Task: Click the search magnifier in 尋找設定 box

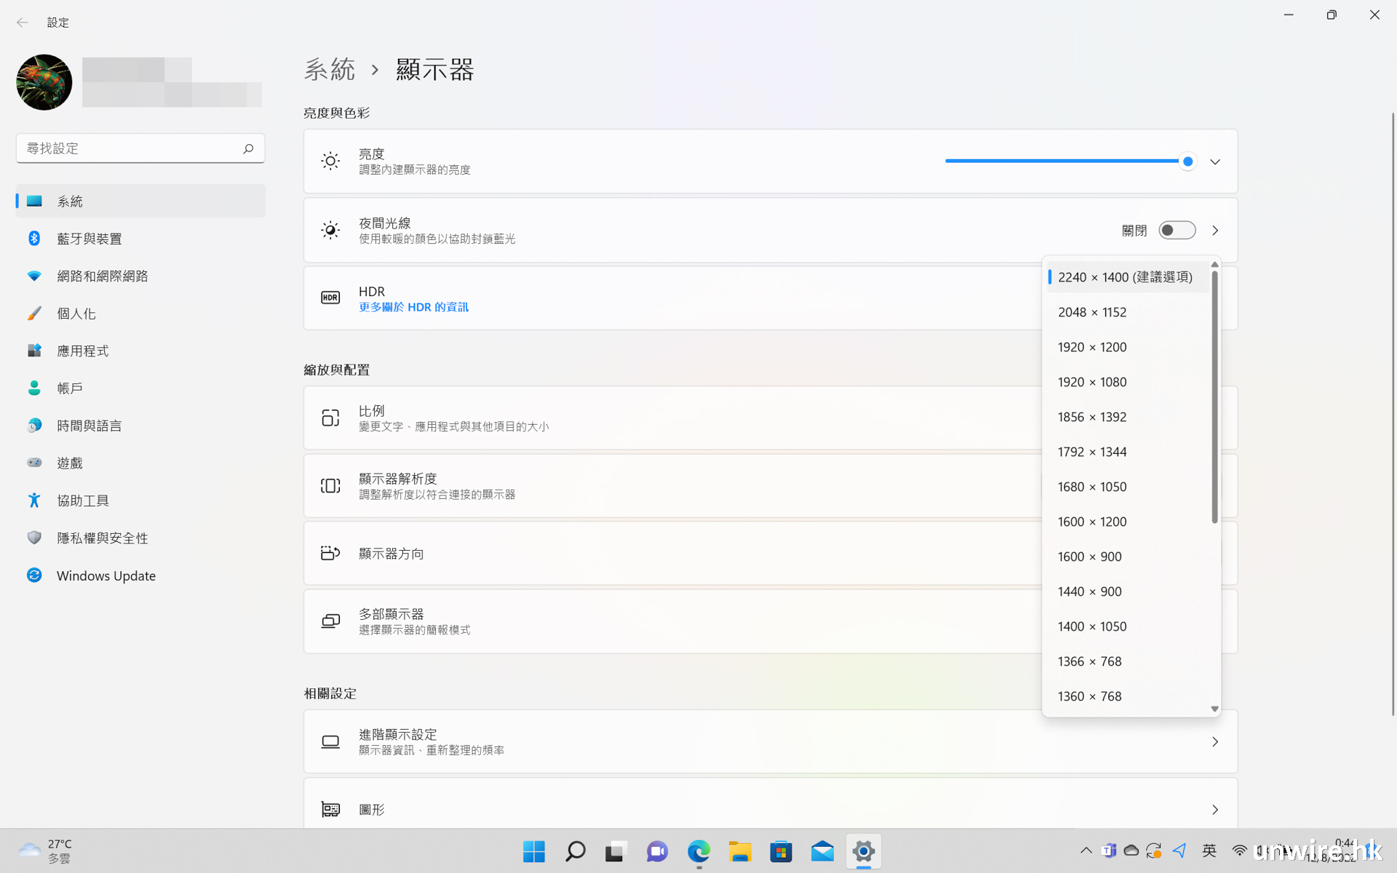Action: tap(248, 148)
